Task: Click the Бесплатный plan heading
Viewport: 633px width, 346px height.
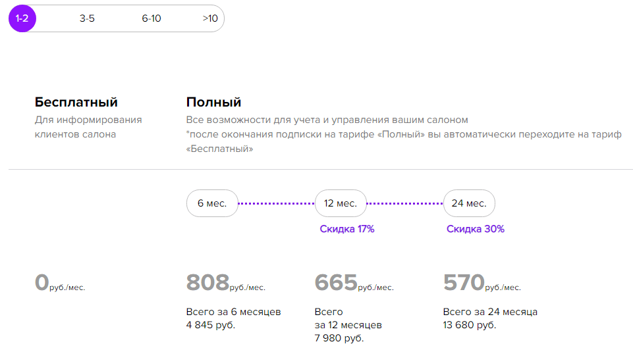Action: click(76, 102)
